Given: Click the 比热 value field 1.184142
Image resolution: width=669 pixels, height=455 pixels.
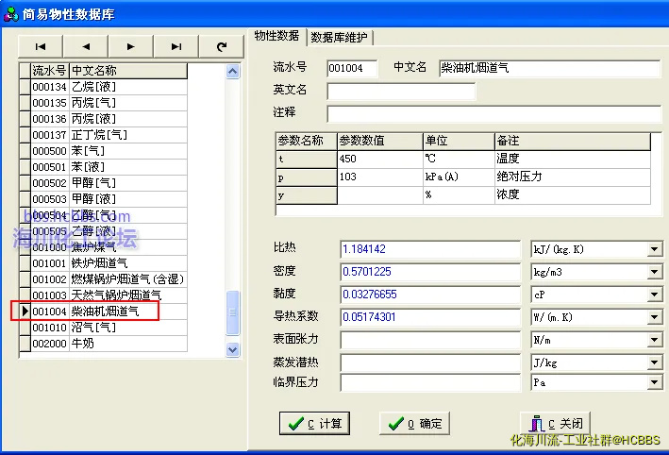Looking at the screenshot, I should point(430,249).
